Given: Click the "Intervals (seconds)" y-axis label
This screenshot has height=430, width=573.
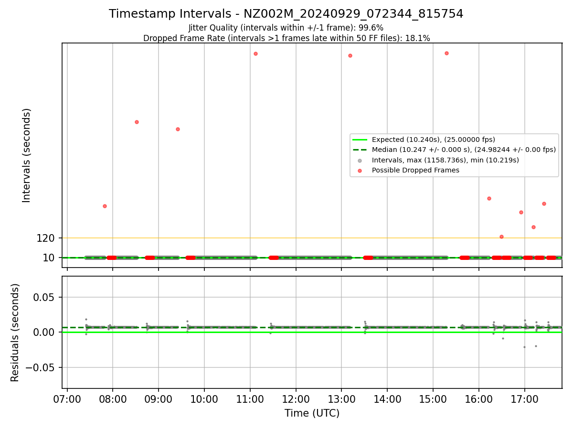Looking at the screenshot, I should [27, 155].
